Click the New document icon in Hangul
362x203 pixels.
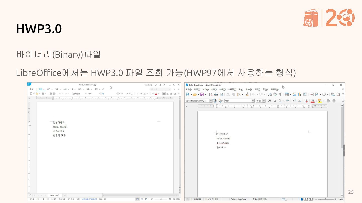click(x=31, y=93)
